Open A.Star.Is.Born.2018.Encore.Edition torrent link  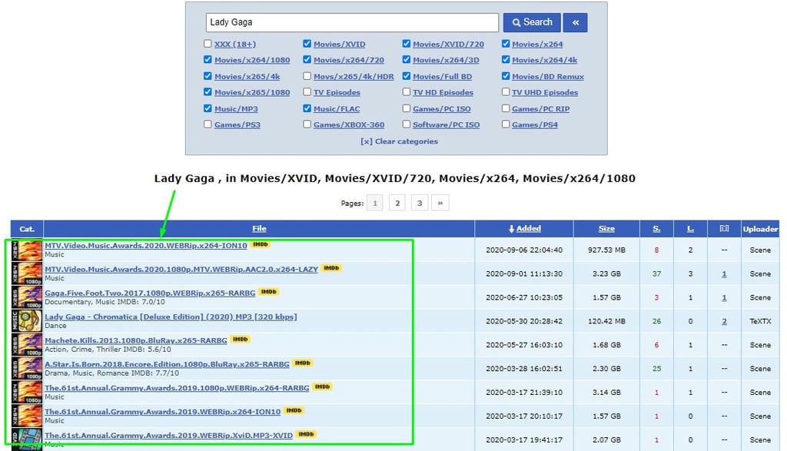click(x=167, y=364)
